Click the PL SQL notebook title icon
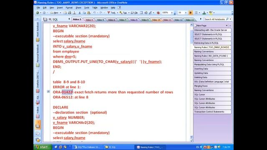267x150 pixels. (x=45, y=20)
